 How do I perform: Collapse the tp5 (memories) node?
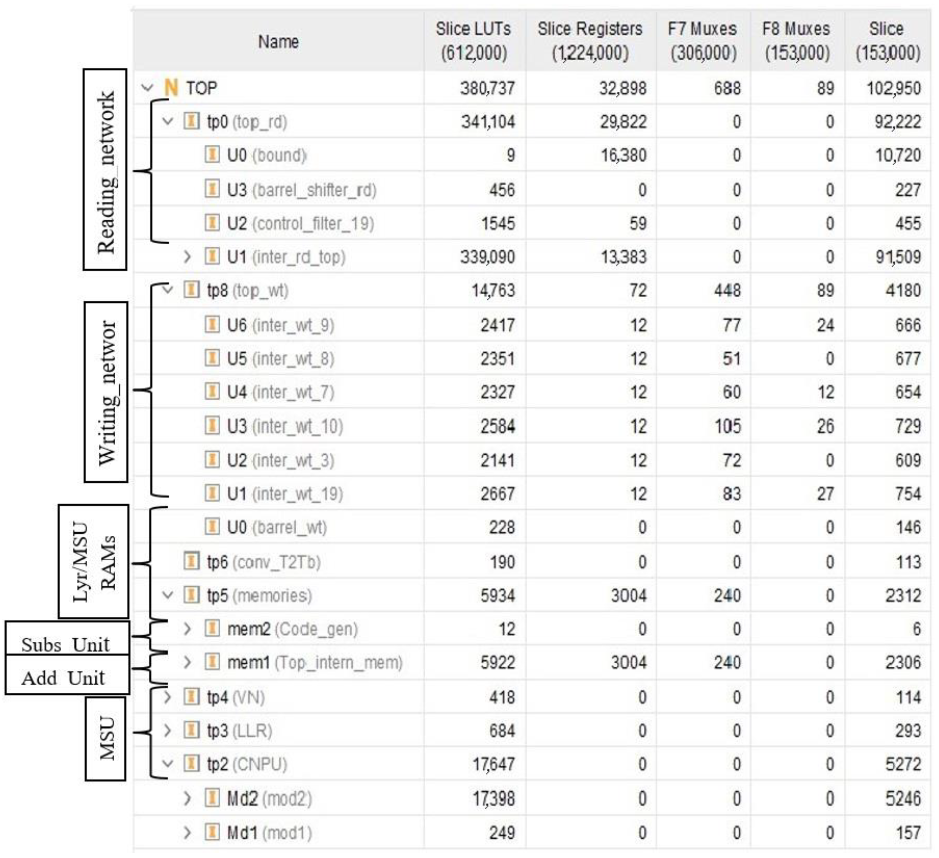pyautogui.click(x=168, y=595)
